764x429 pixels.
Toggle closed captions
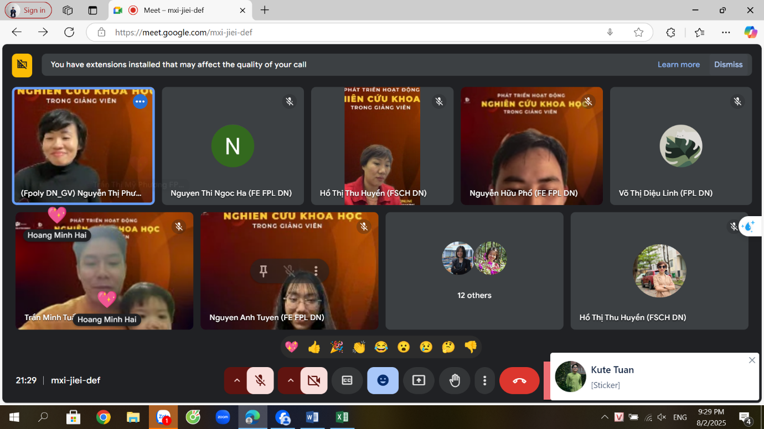(347, 380)
